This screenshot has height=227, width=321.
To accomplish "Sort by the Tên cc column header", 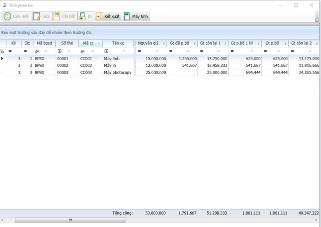I will [118, 43].
